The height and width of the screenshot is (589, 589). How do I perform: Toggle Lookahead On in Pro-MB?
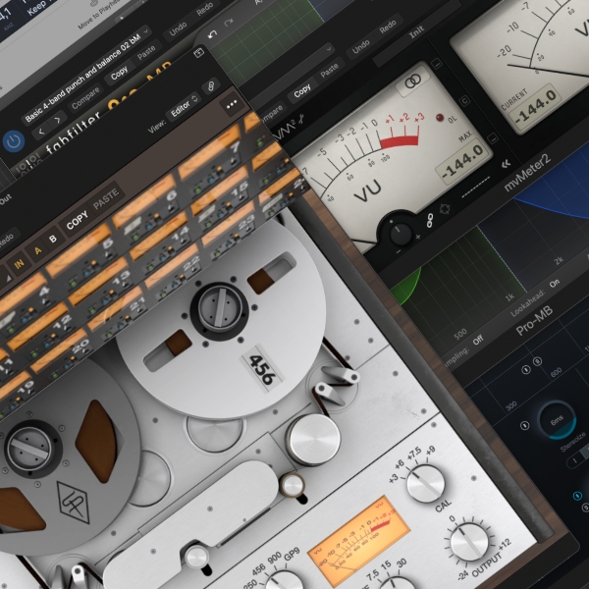coord(555,284)
